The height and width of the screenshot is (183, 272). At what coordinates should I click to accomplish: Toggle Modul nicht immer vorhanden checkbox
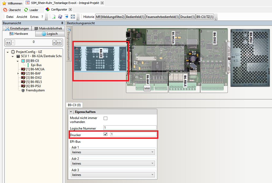pos(105,118)
